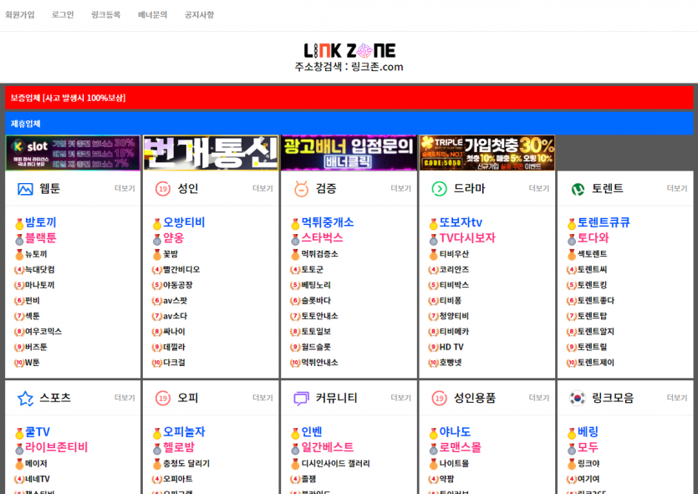Click the bronze medal beside 나이트몰

coord(434,464)
